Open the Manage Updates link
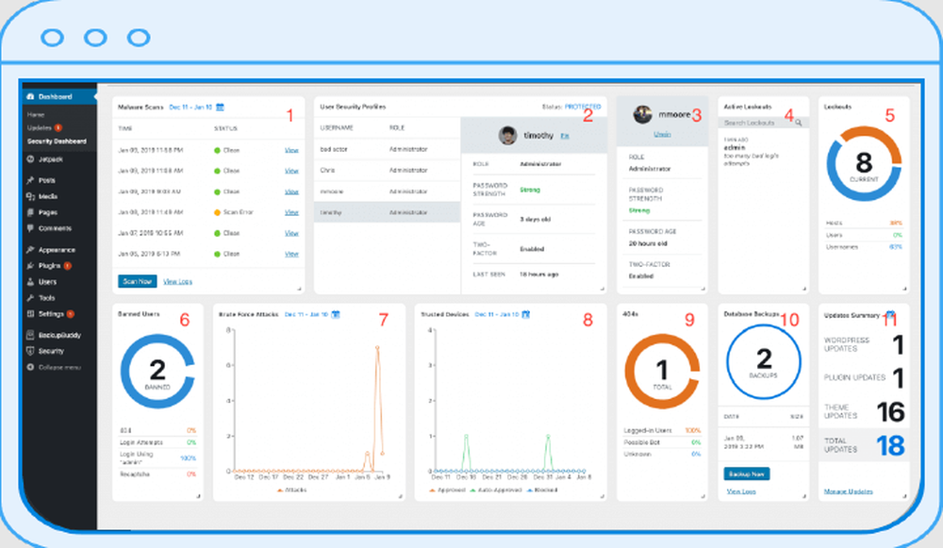 [x=848, y=491]
